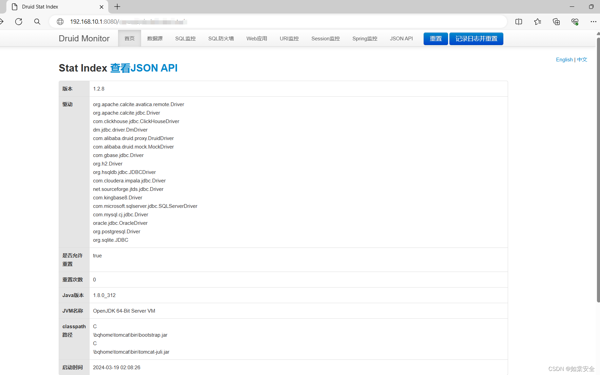Click org.hsqldb.jdbc.JDBCDriver entry
This screenshot has height=375, width=600.
pos(124,172)
